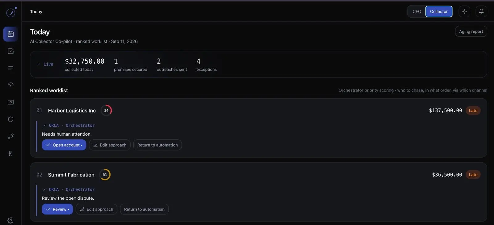Switch to the Collector view
This screenshot has height=225, width=494.
(439, 11)
